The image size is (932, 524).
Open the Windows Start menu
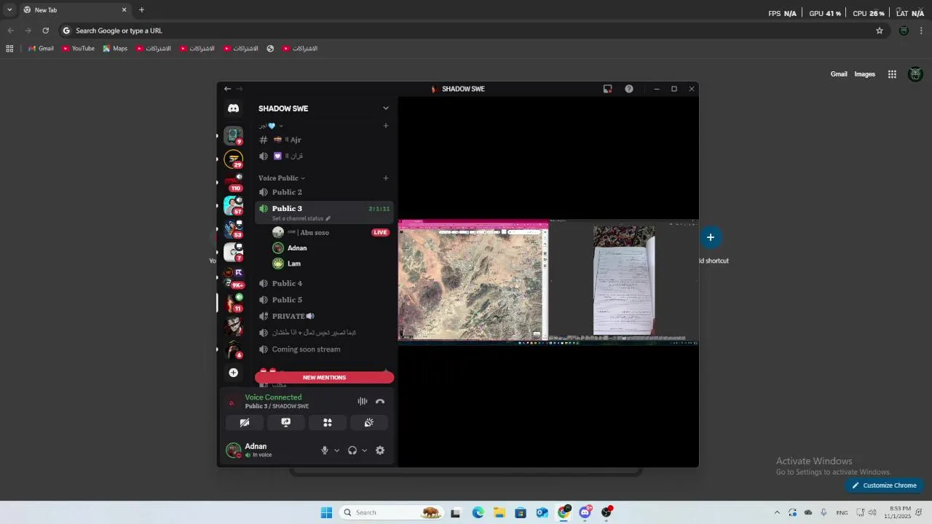tap(326, 512)
